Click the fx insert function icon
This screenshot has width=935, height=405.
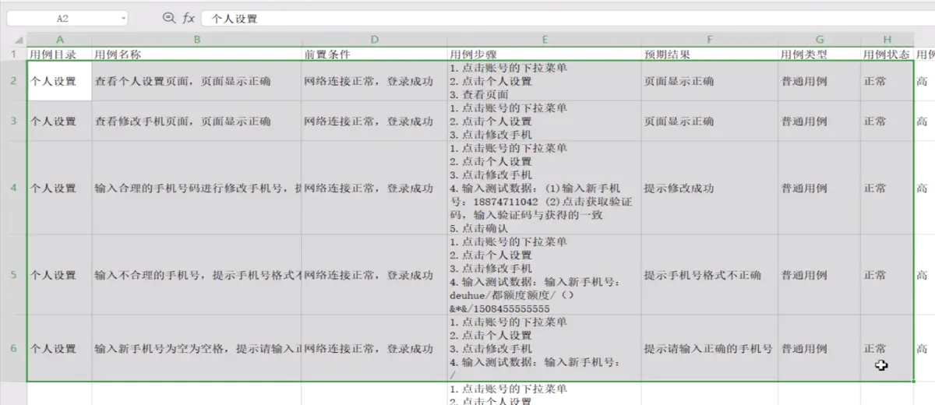pyautogui.click(x=189, y=18)
